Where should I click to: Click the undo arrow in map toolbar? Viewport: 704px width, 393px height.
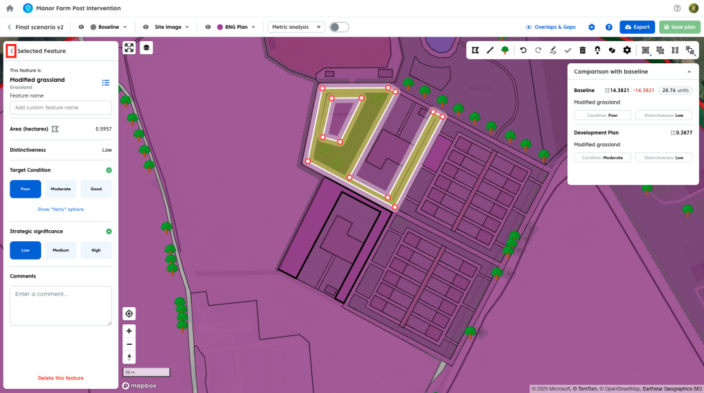point(523,50)
